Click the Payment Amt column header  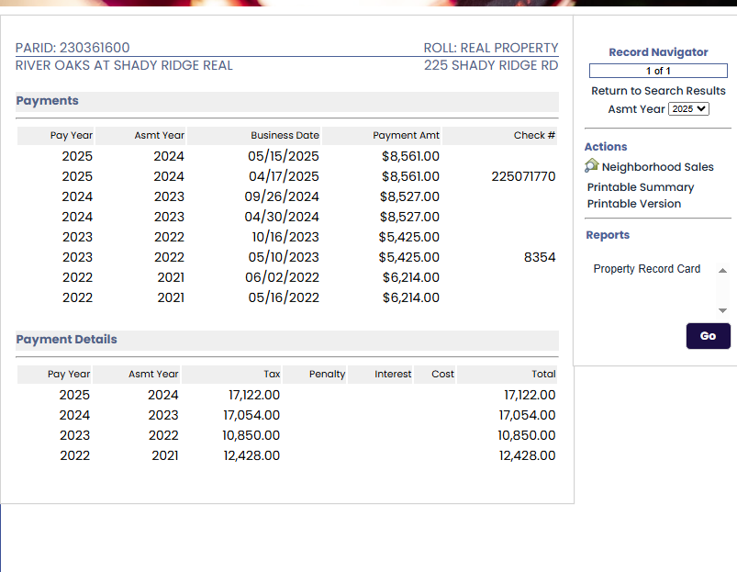tap(406, 135)
